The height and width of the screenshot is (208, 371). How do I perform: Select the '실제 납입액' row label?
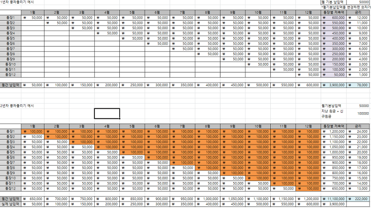(11, 204)
